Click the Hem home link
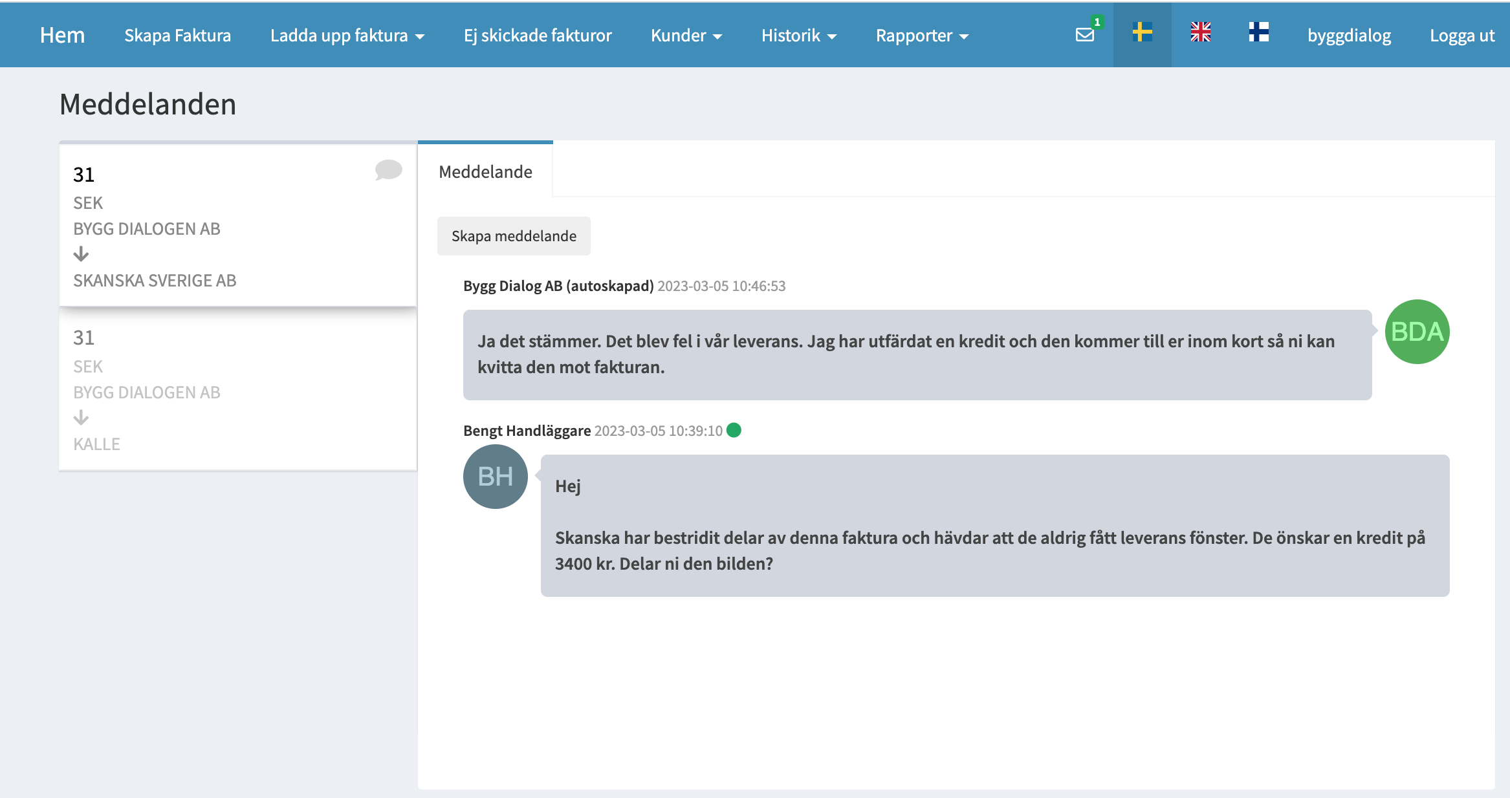Image resolution: width=1510 pixels, height=798 pixels. [62, 36]
